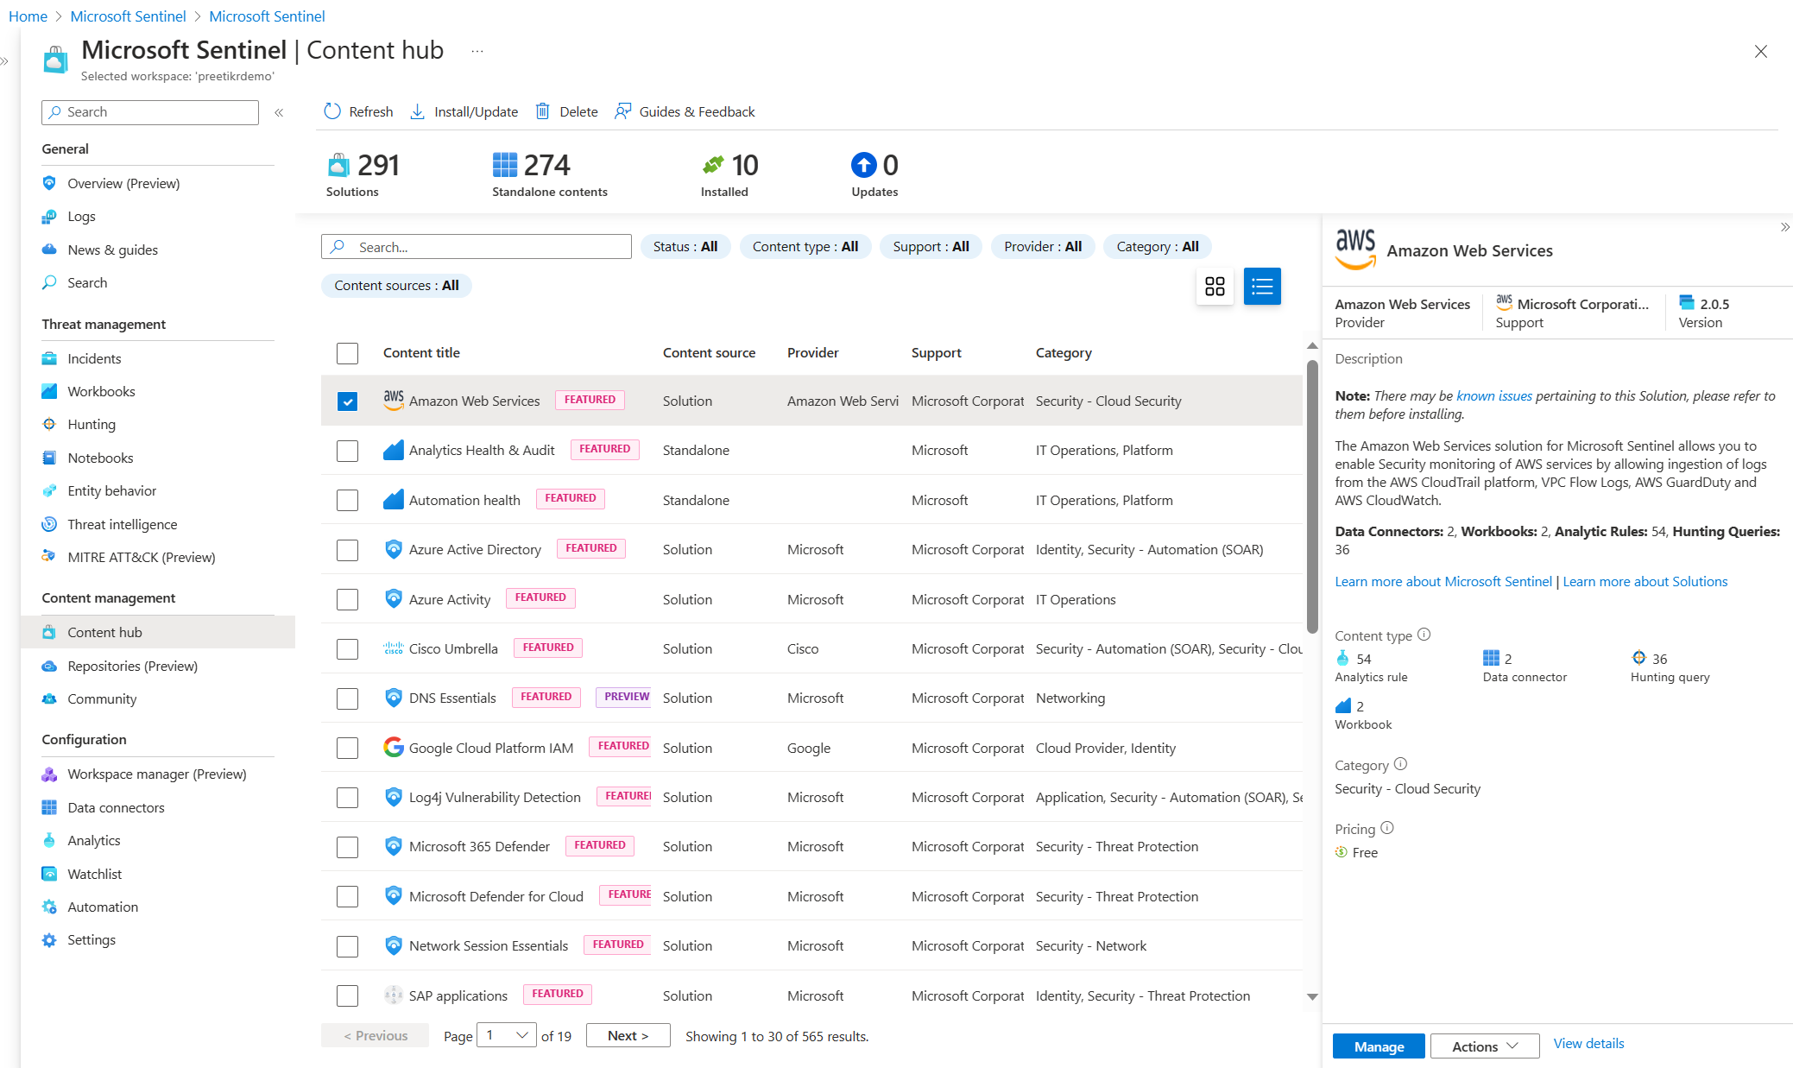Open the known issues link
This screenshot has width=1793, height=1068.
1493,395
